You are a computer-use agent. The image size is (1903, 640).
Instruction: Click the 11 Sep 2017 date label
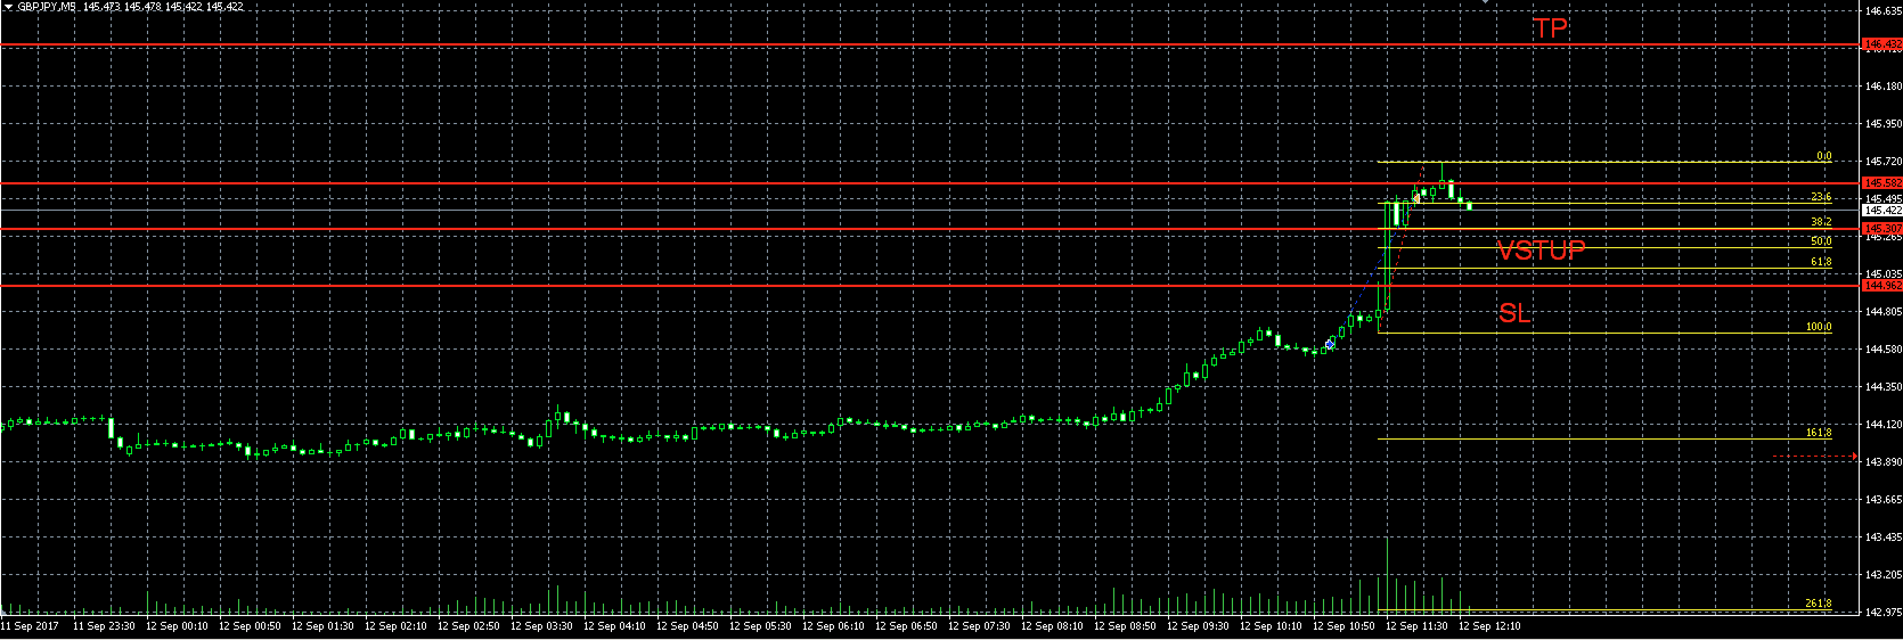(30, 626)
